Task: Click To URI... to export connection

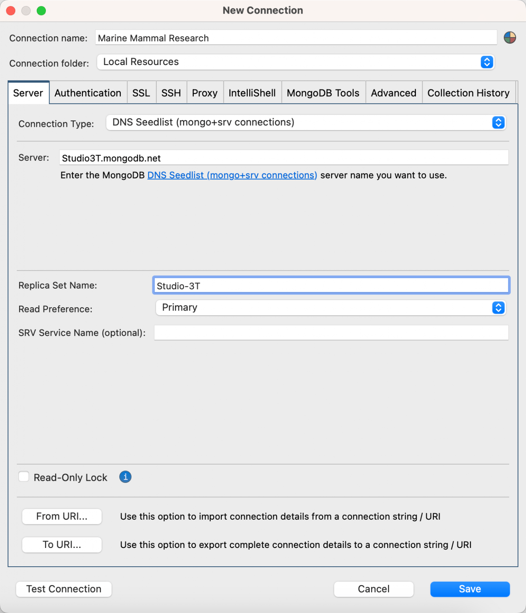Action: pyautogui.click(x=62, y=545)
